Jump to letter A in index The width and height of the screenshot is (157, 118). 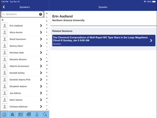(47, 17)
